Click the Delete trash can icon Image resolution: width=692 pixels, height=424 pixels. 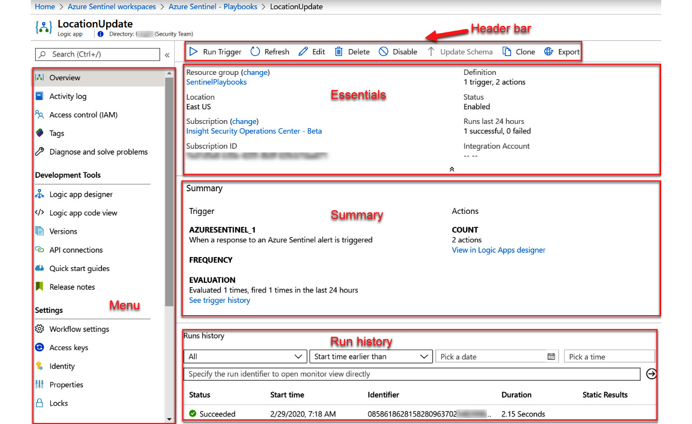[x=339, y=52]
